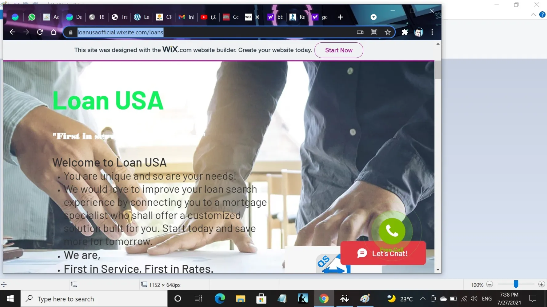
Task: Click the send-to-devices icon in address bar
Action: [360, 32]
